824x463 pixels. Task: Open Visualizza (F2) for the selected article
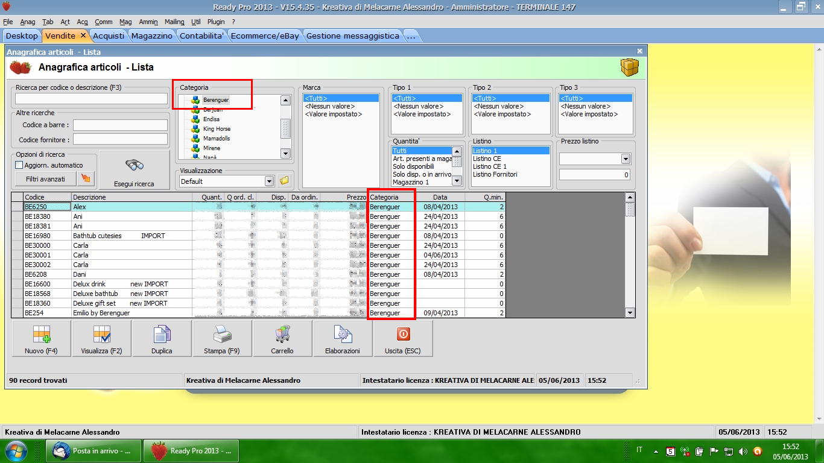[101, 339]
